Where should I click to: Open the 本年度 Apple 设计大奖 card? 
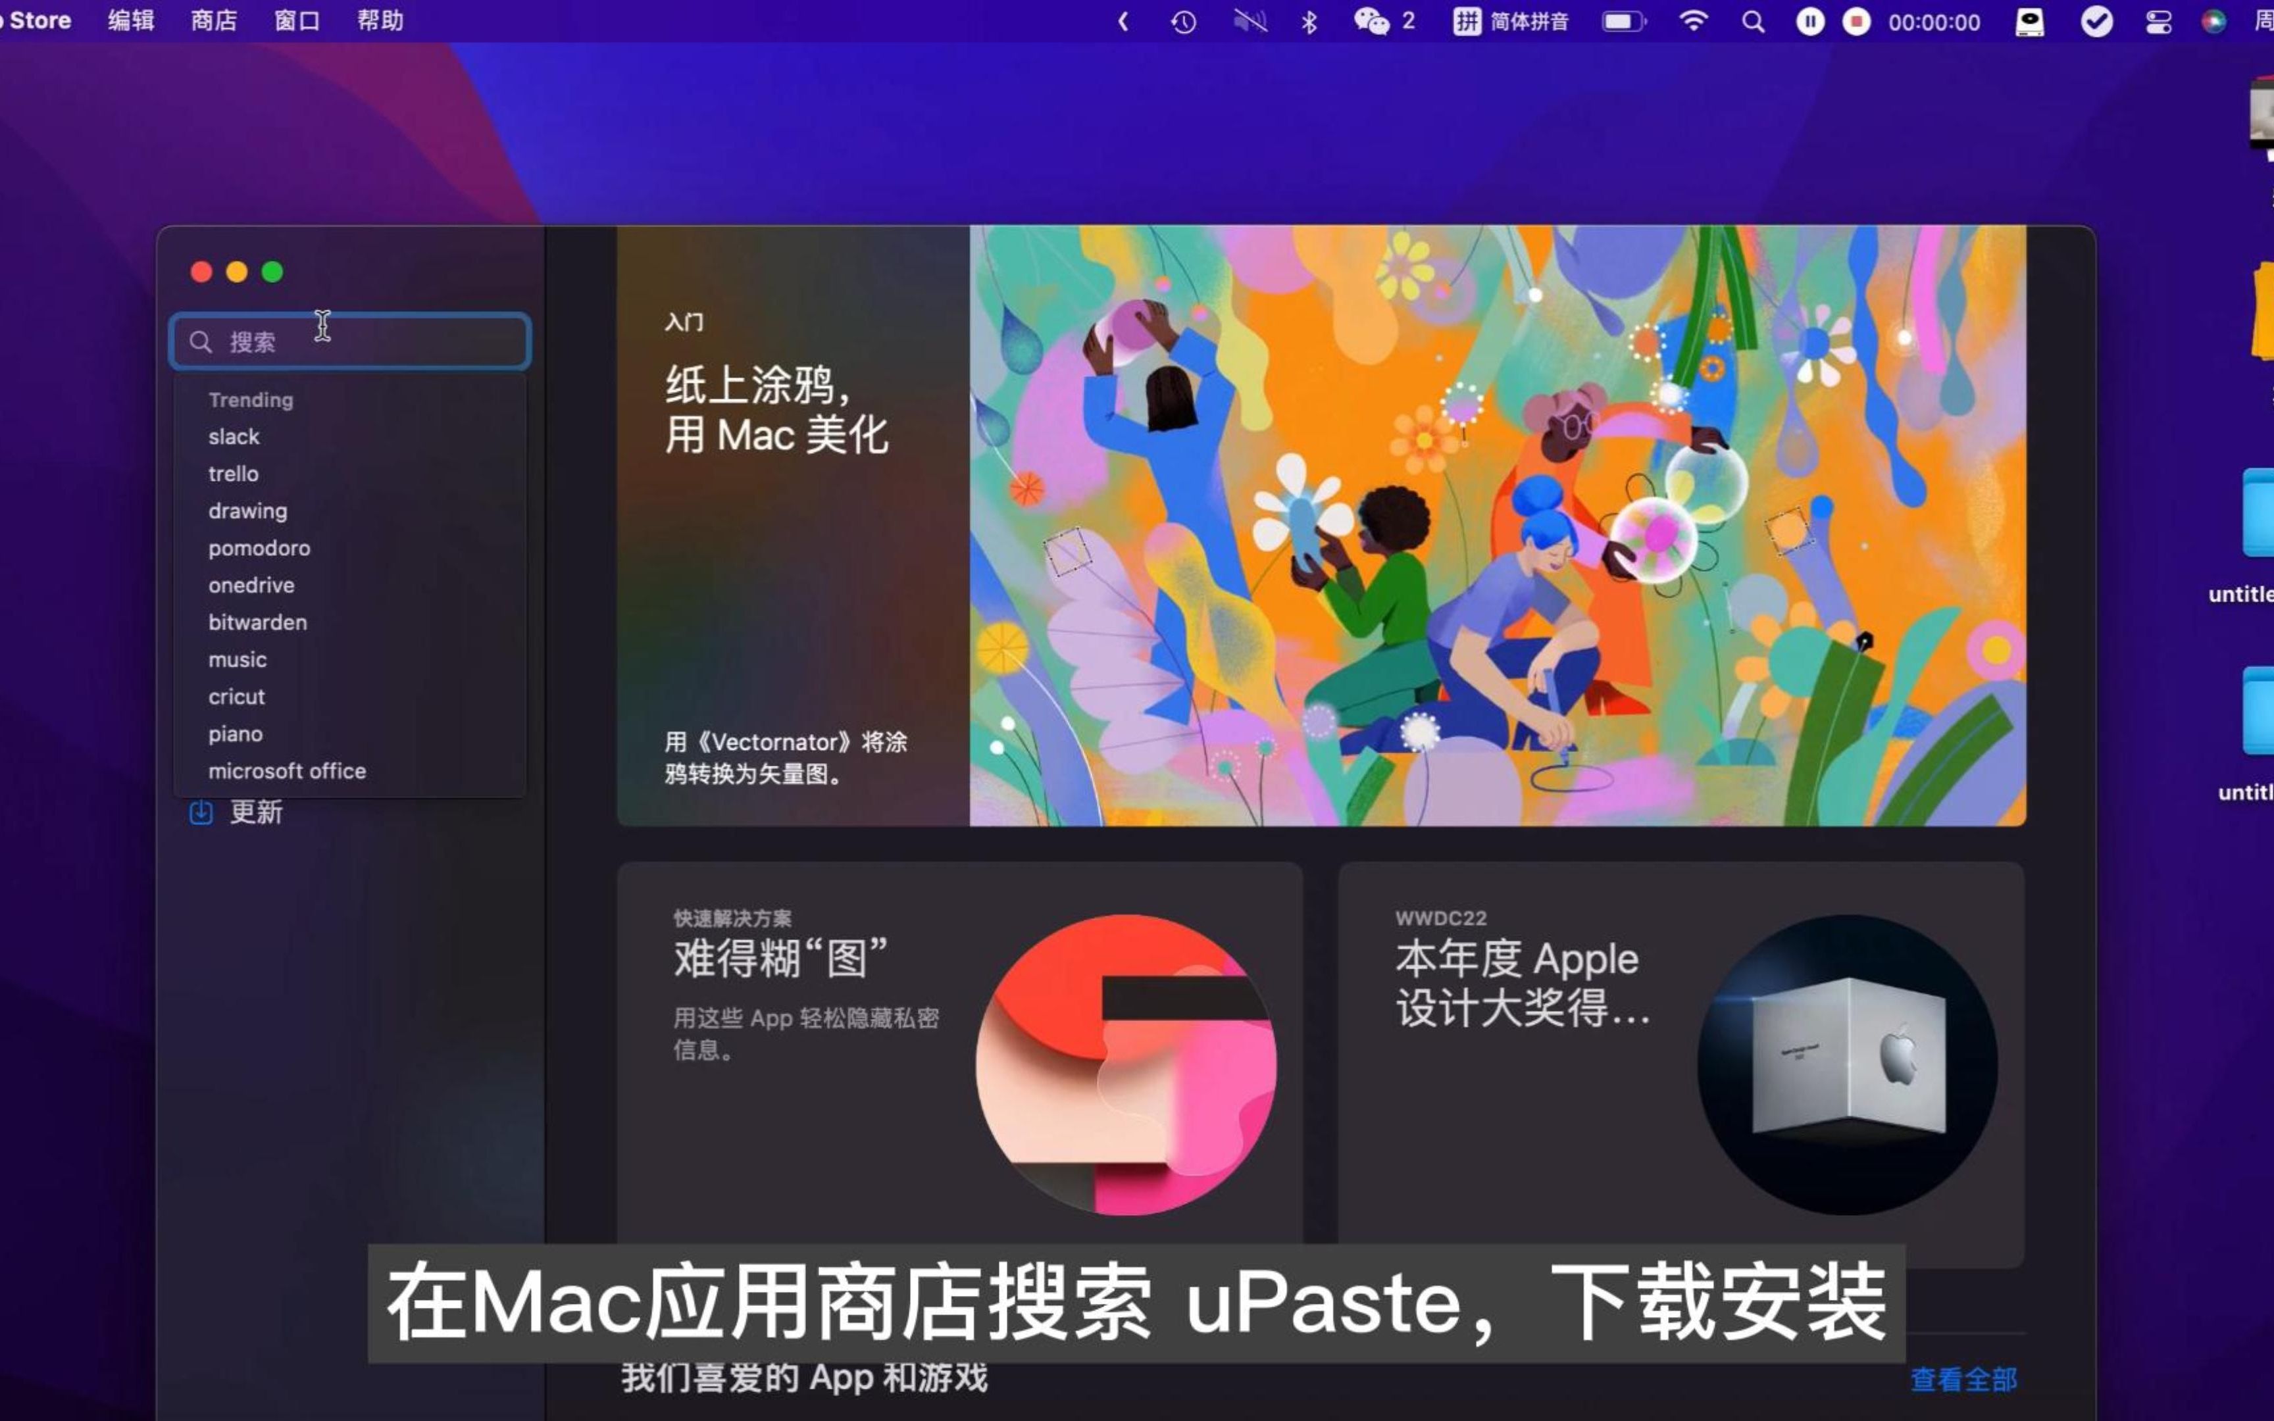click(1681, 1065)
